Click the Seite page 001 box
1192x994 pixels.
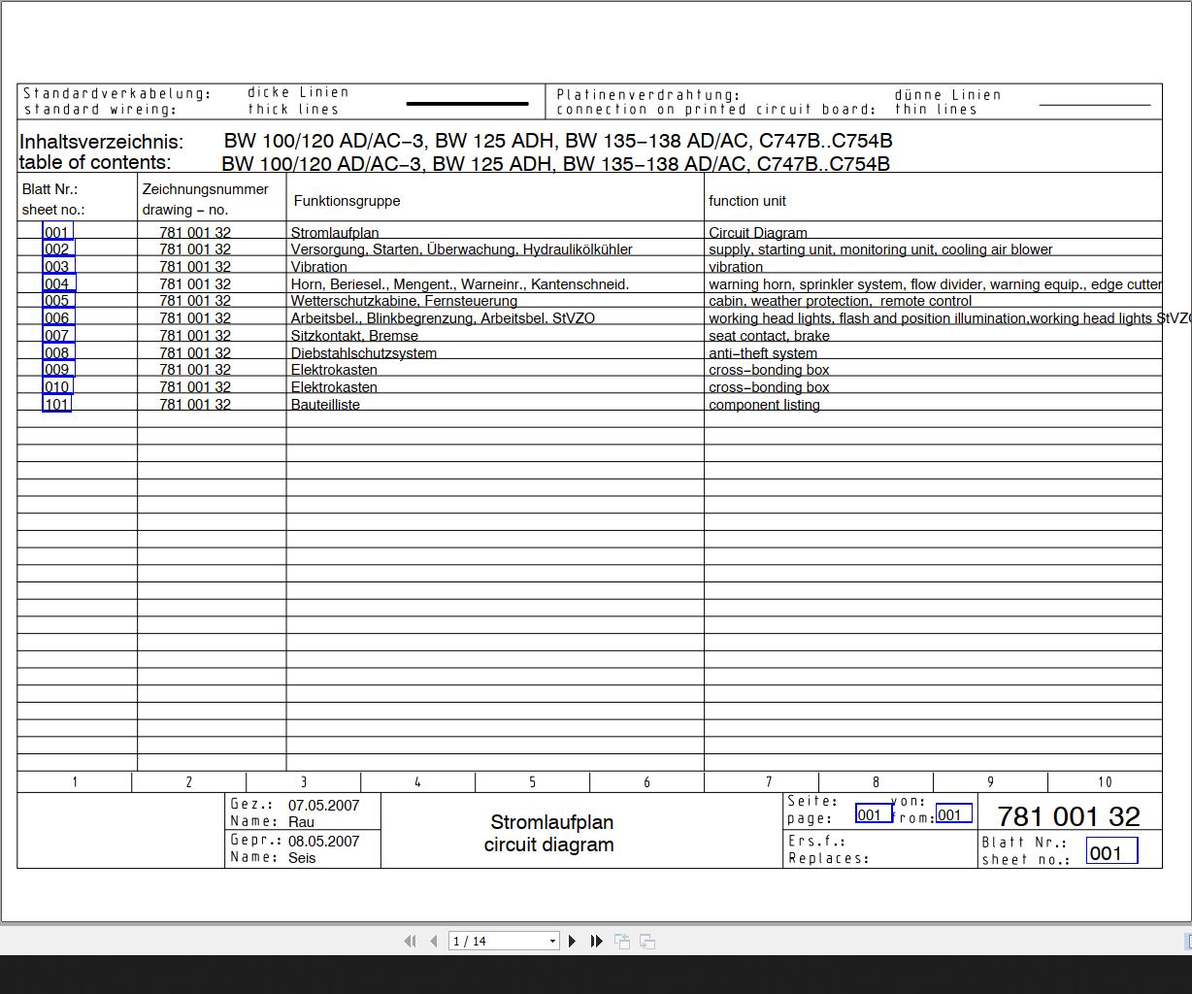pos(874,813)
